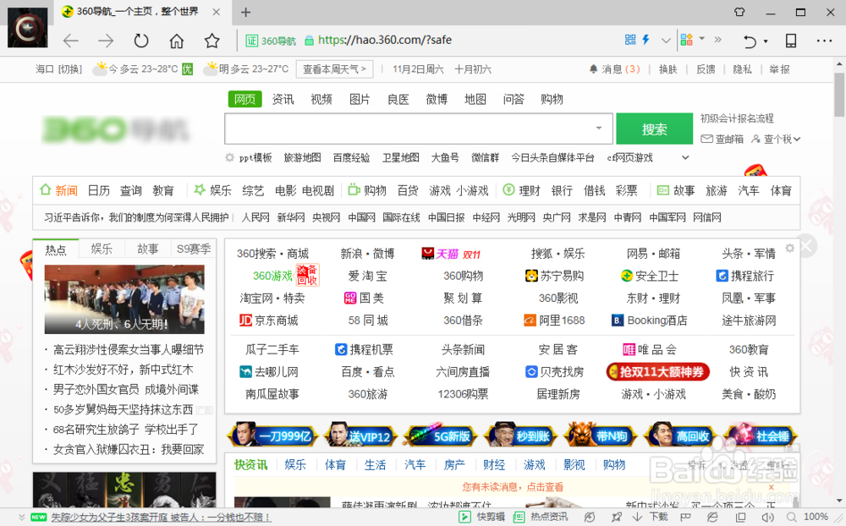Open the 天猫 双11 link
Image resolution: width=846 pixels, height=526 pixels.
point(451,254)
